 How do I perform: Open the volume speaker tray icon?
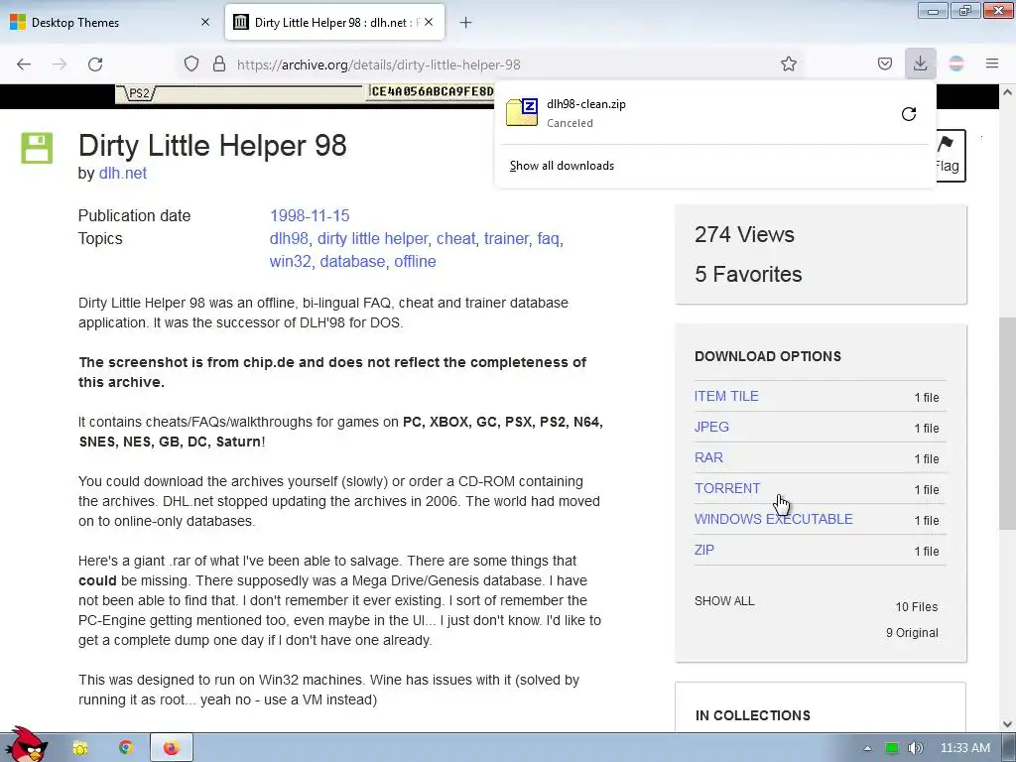915,748
